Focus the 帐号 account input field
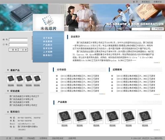This screenshot has height=140, width=165. coord(18,40)
